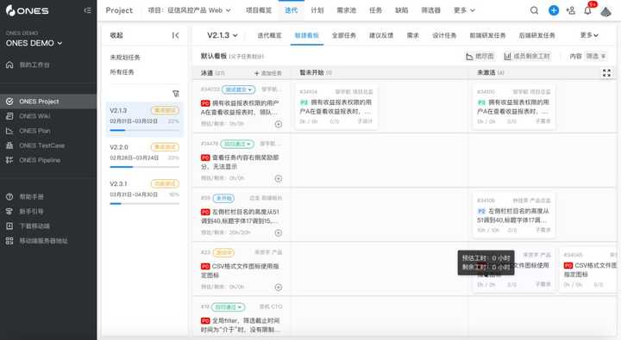Open V2.1.3 iteration dropdown
Viewport: 621px width, 340px height.
223,35
